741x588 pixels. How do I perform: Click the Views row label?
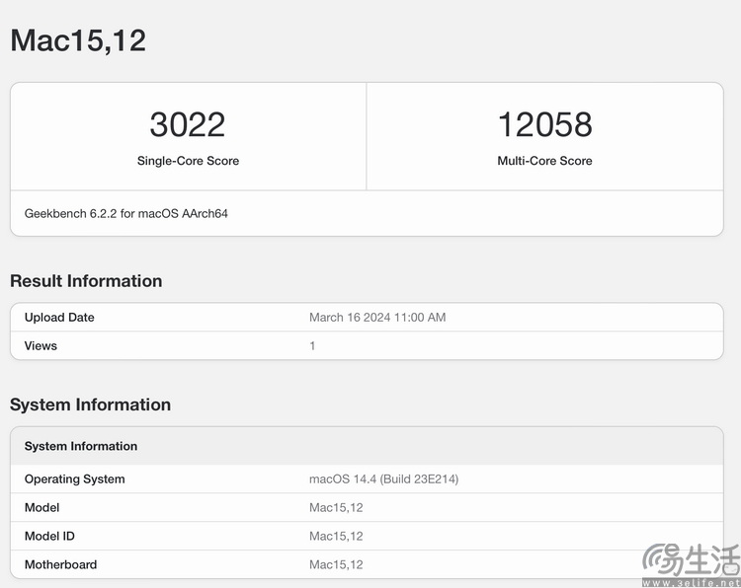41,346
